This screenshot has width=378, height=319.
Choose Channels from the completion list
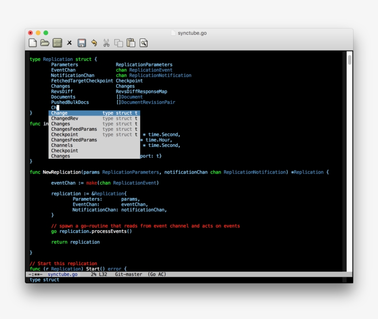pos(62,145)
